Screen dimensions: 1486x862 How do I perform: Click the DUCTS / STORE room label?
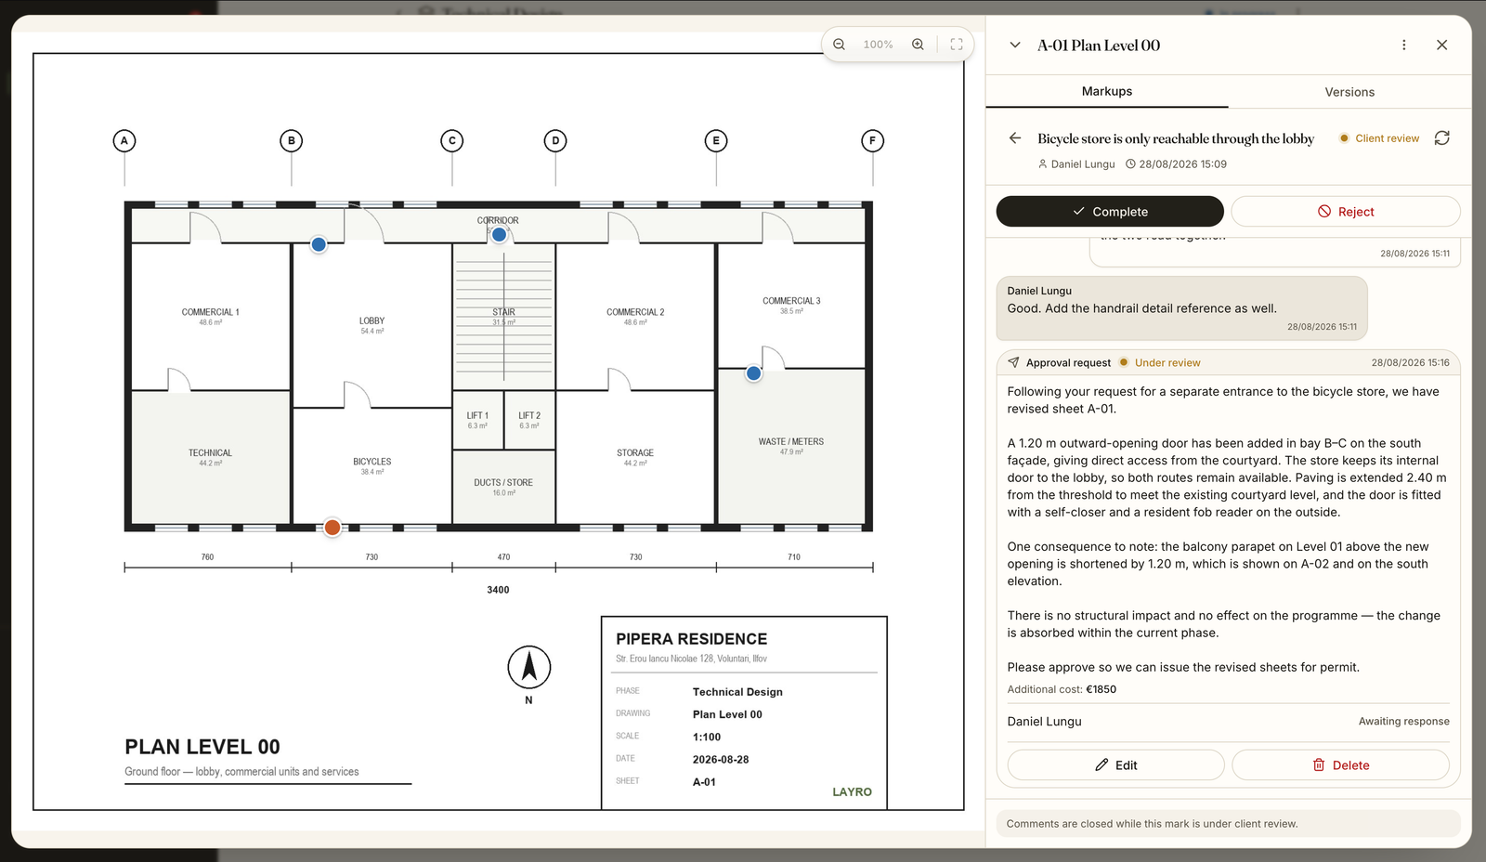click(503, 483)
